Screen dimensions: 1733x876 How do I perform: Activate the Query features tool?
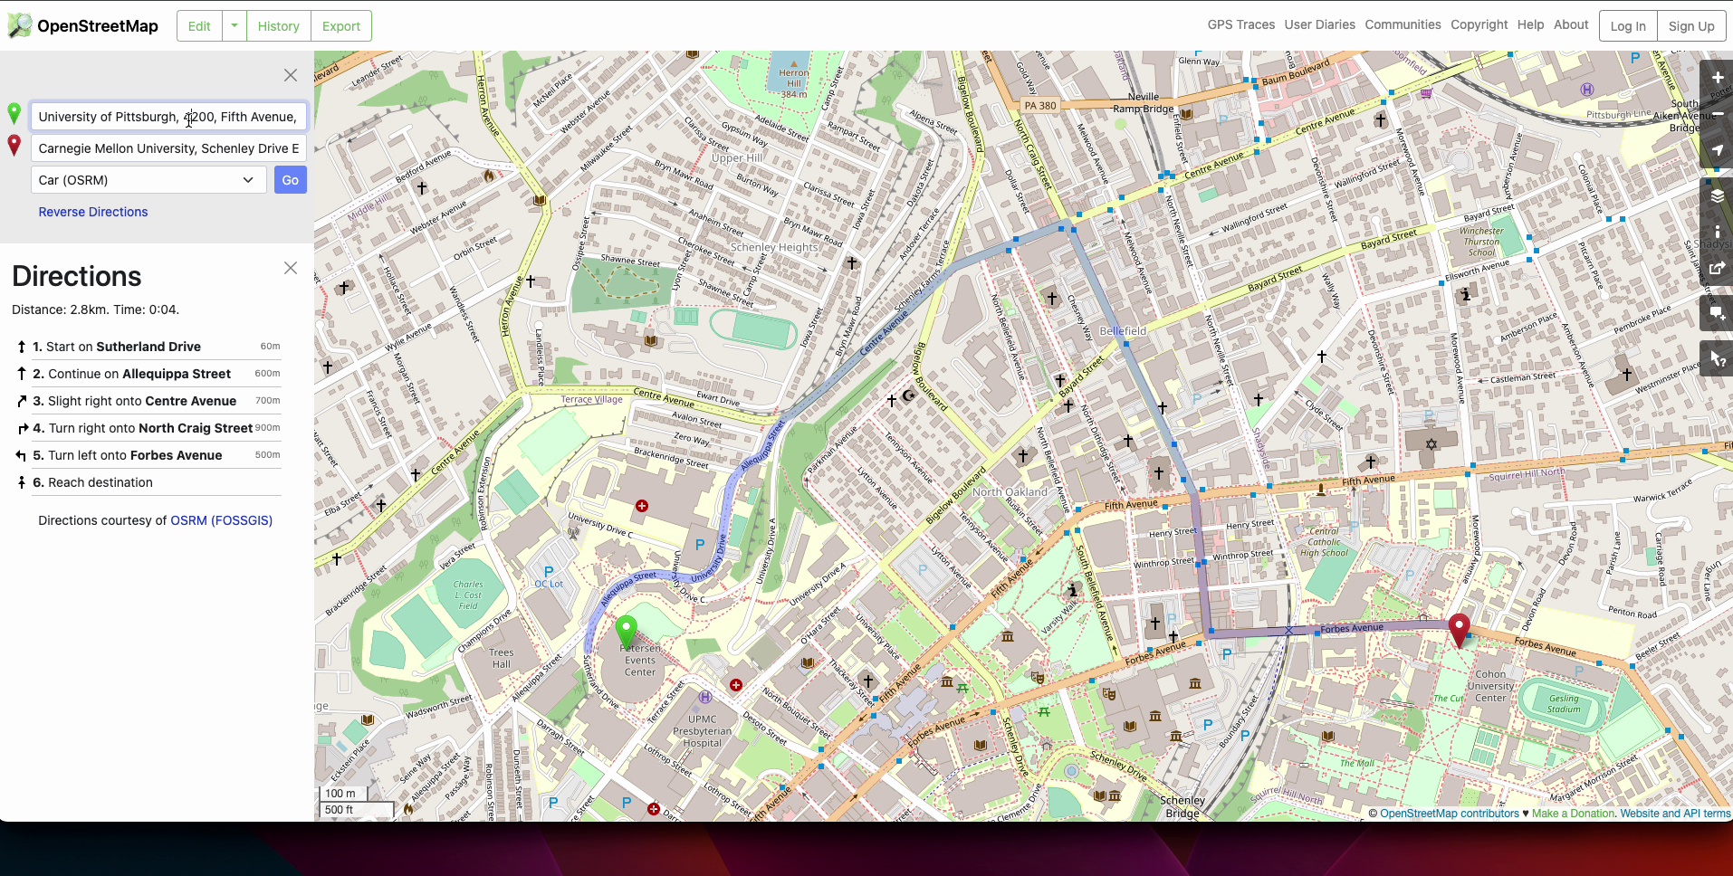[x=1716, y=359]
